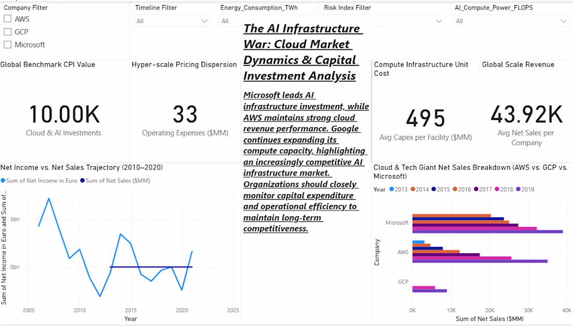Select AWS 2019 purple bar
The height and width of the screenshot is (326, 573).
coord(480,261)
